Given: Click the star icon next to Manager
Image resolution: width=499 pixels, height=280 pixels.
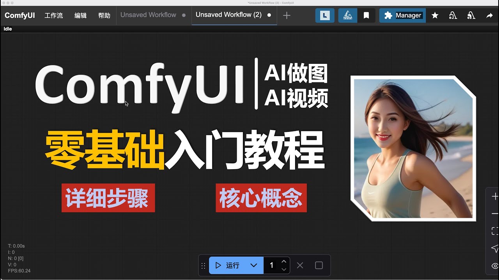Looking at the screenshot, I should [x=435, y=16].
